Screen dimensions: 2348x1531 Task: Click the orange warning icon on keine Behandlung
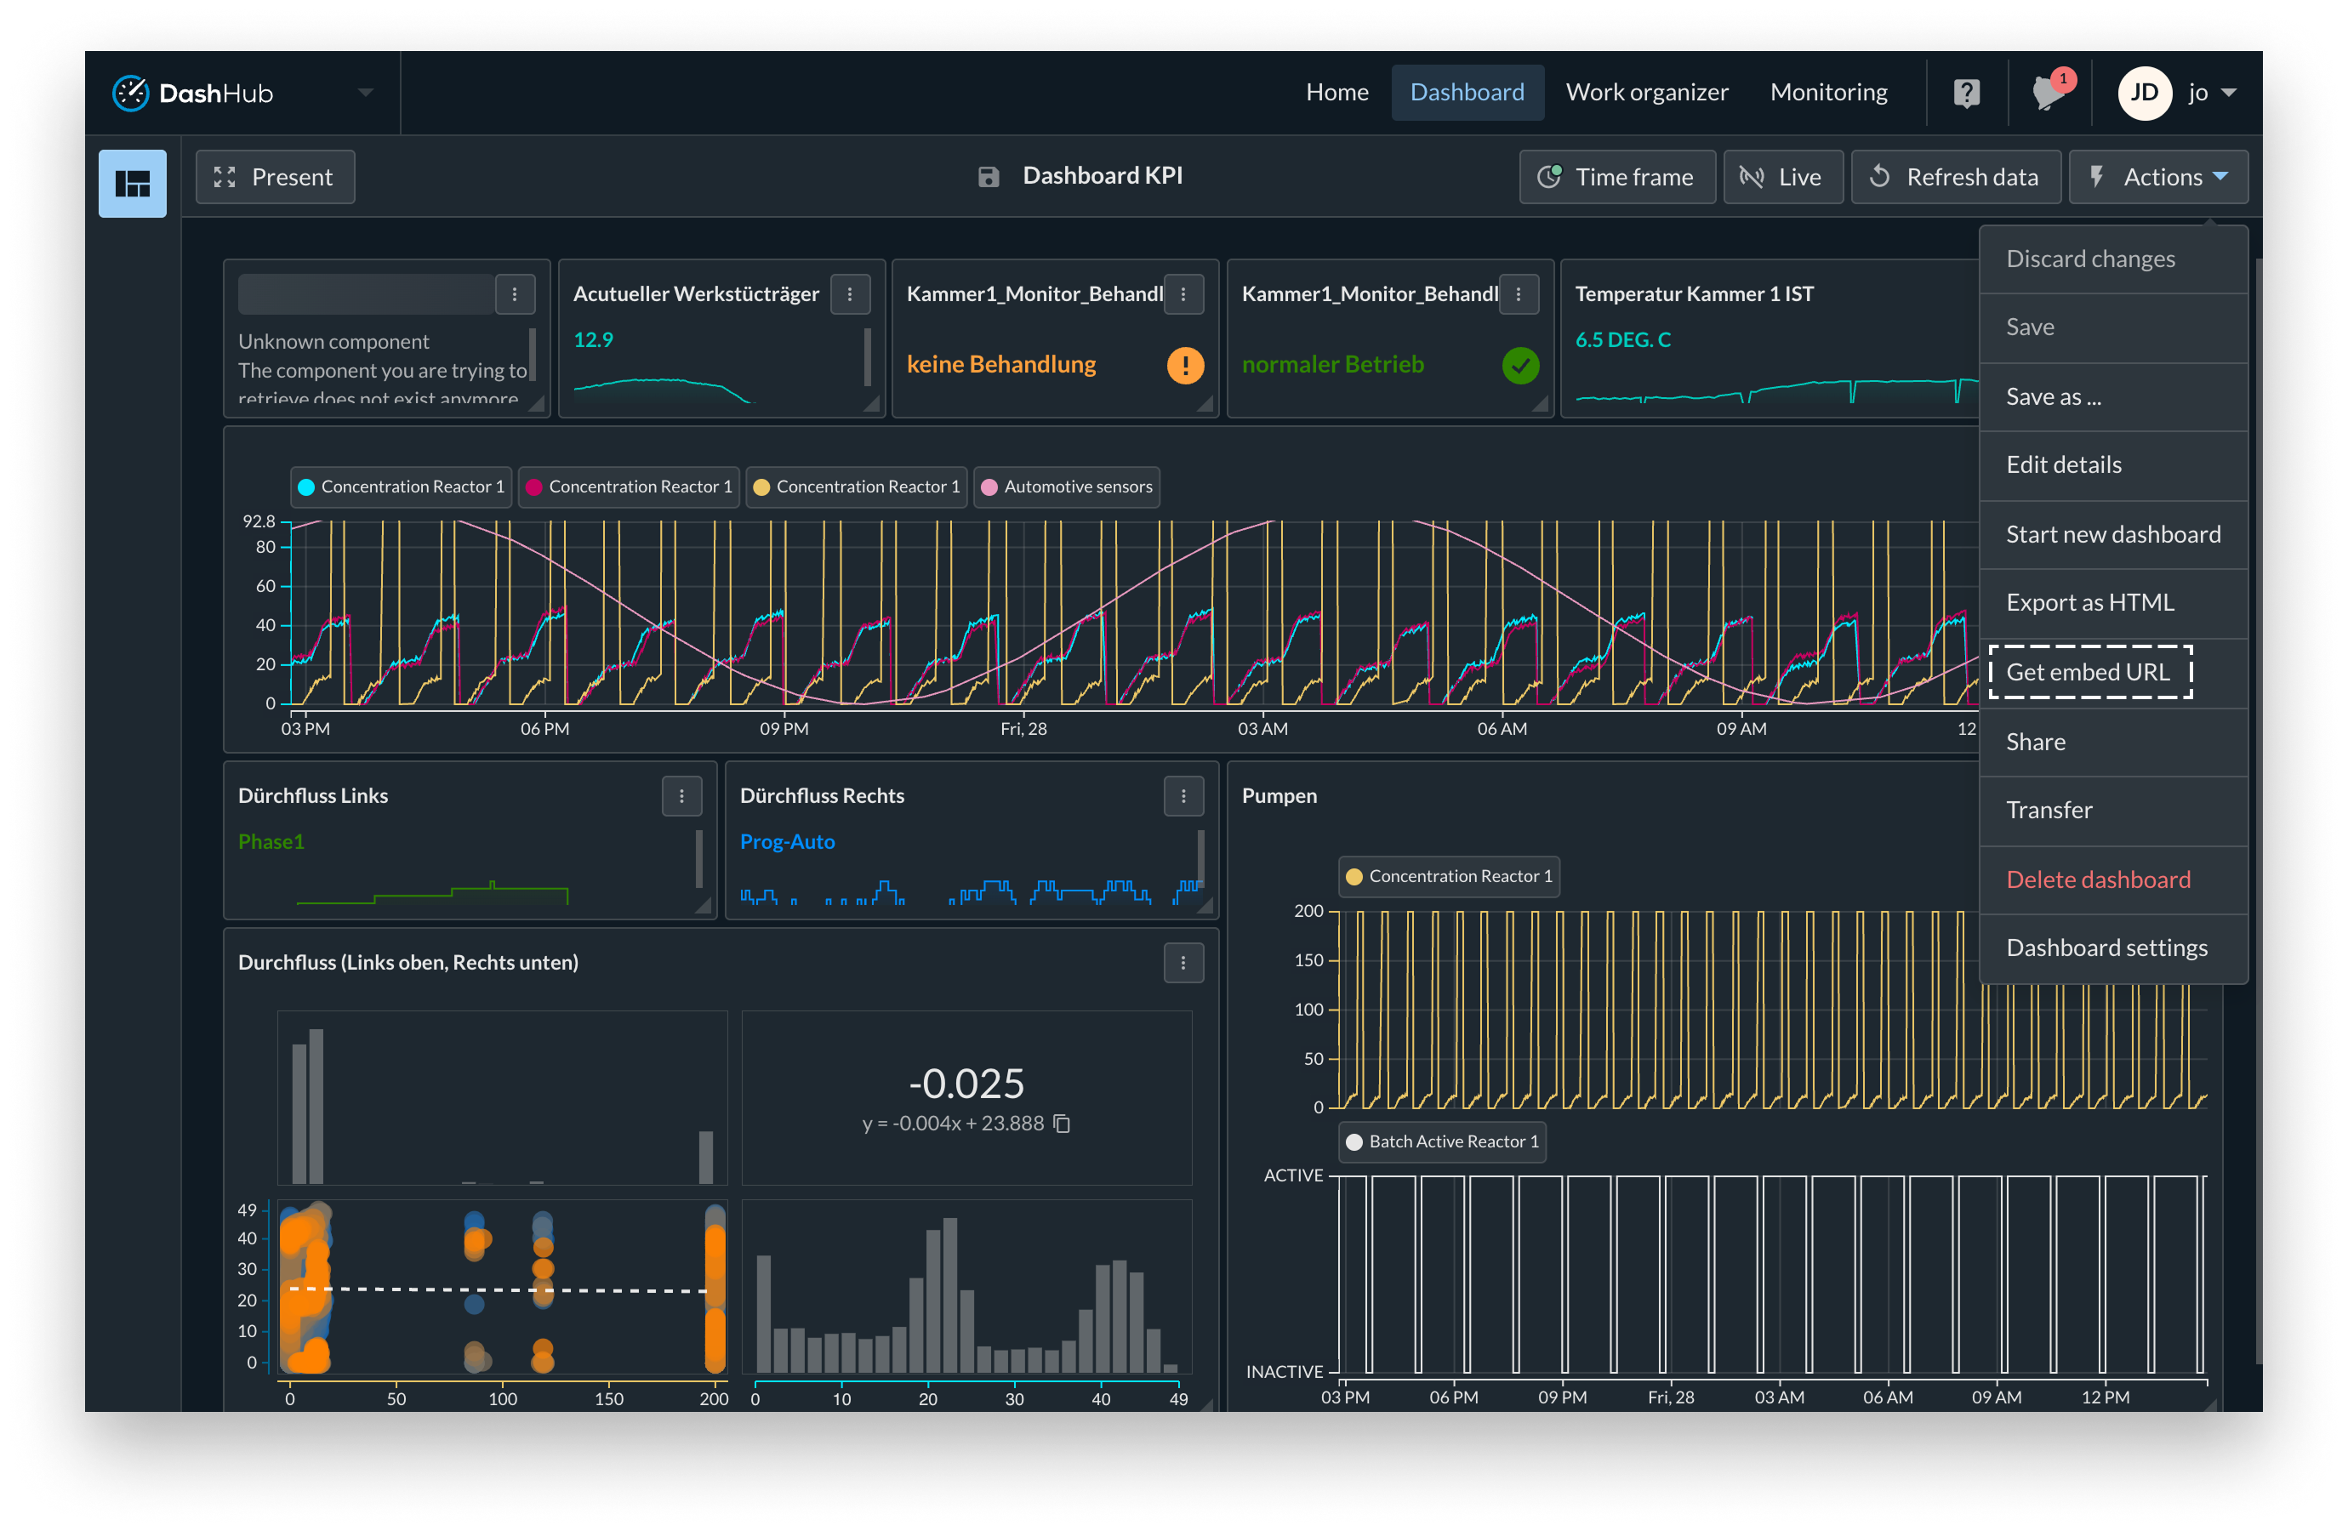[1185, 365]
